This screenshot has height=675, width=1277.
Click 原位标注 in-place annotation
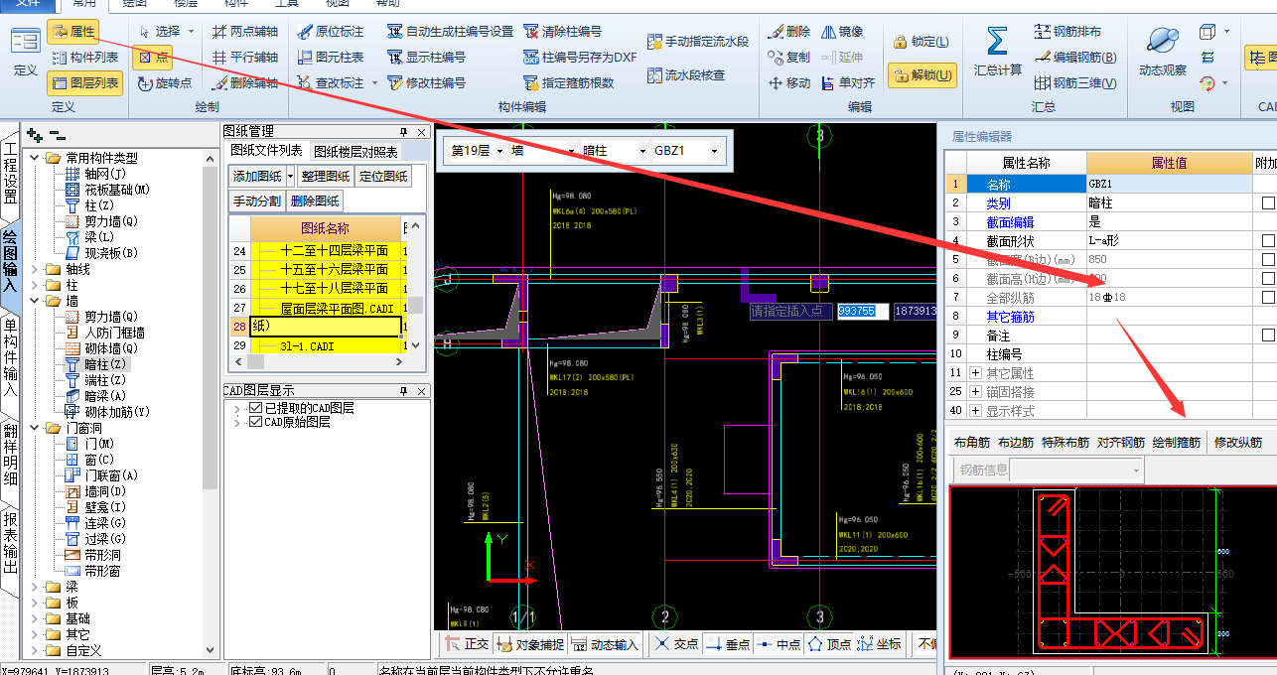pos(330,32)
